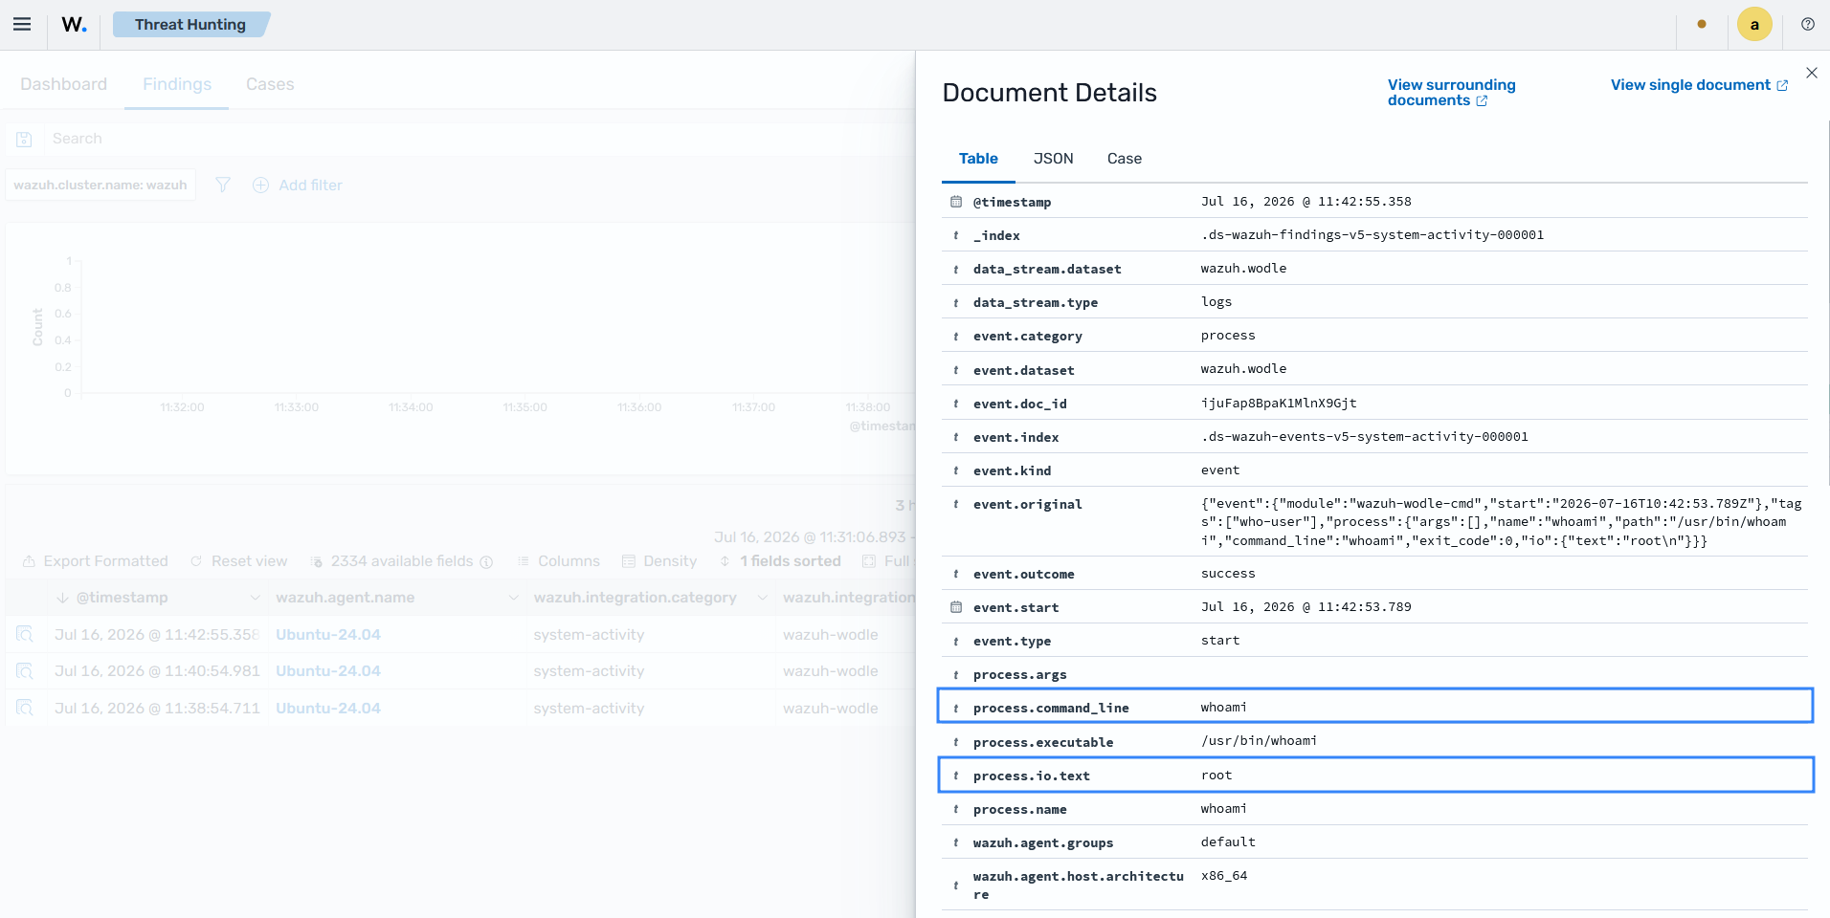Expand the wazuh.agent.name column header menu

(x=513, y=598)
